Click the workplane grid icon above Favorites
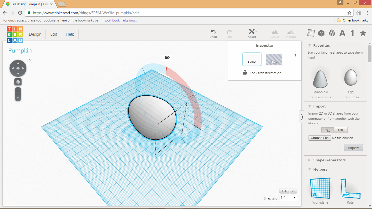The height and width of the screenshot is (209, 372). click(311, 33)
